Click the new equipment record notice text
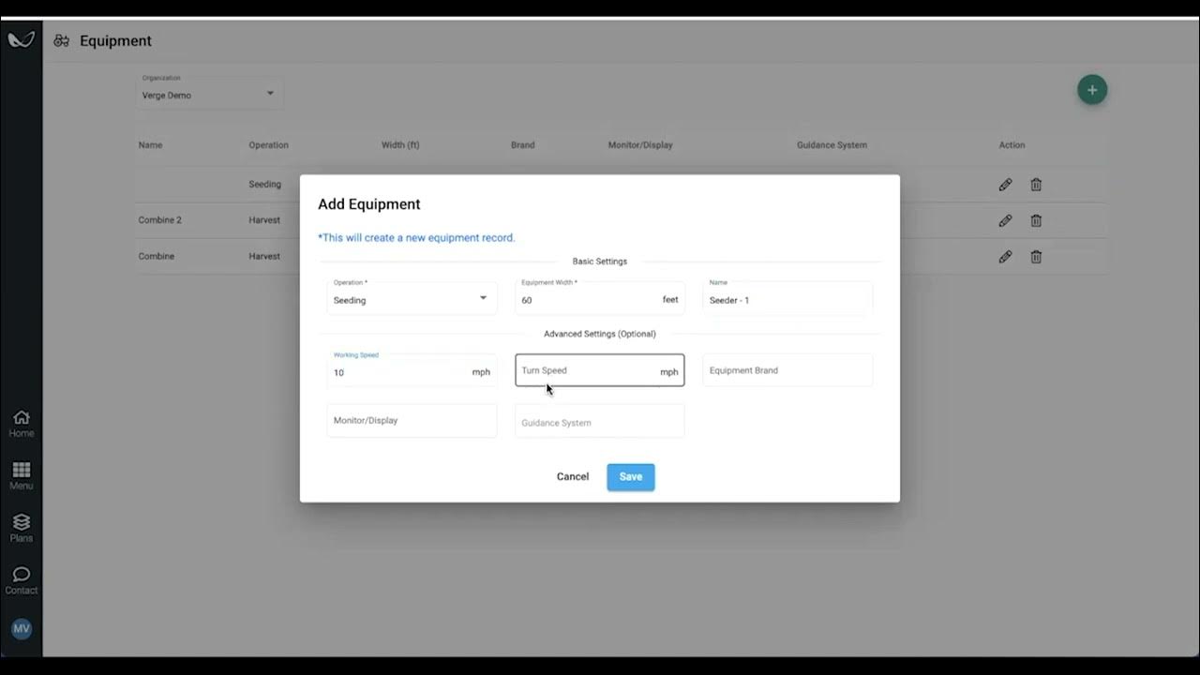Image resolution: width=1200 pixels, height=675 pixels. pos(416,237)
